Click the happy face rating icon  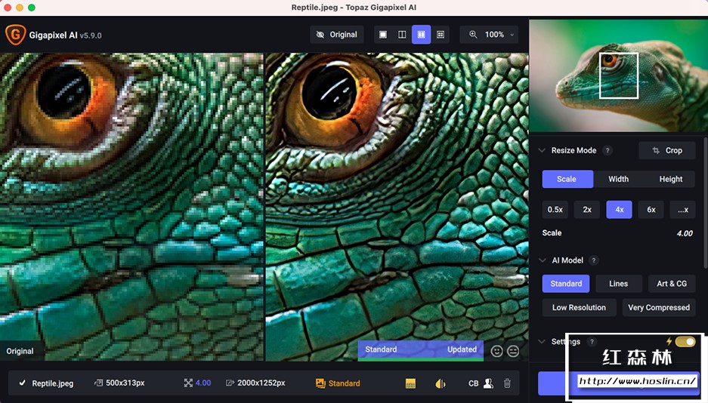pyautogui.click(x=496, y=351)
